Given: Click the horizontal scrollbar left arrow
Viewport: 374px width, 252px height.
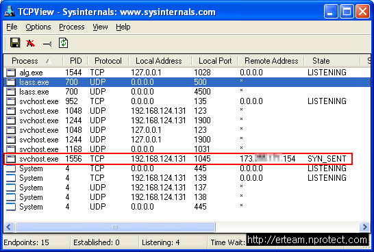Looking at the screenshot, I should [9, 227].
